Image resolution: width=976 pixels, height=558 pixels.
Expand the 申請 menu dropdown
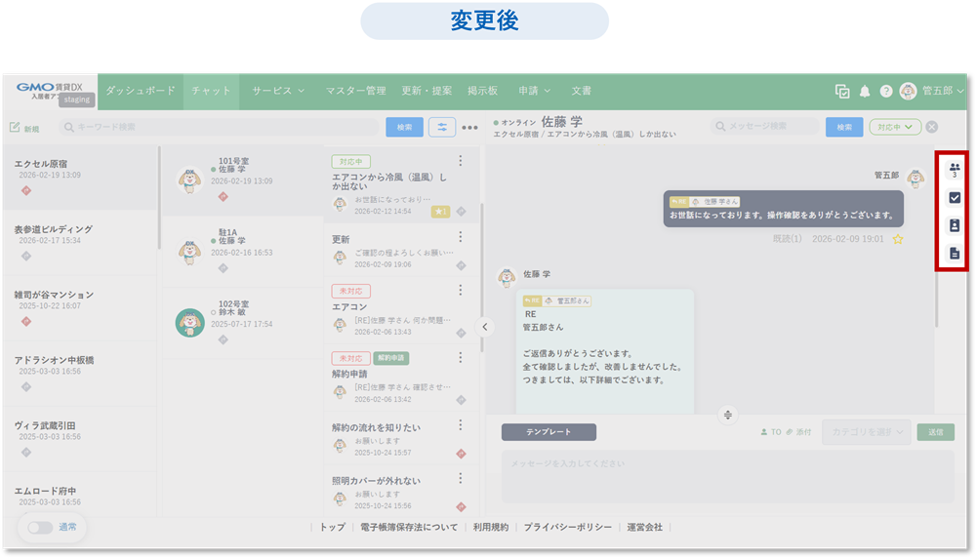point(534,91)
